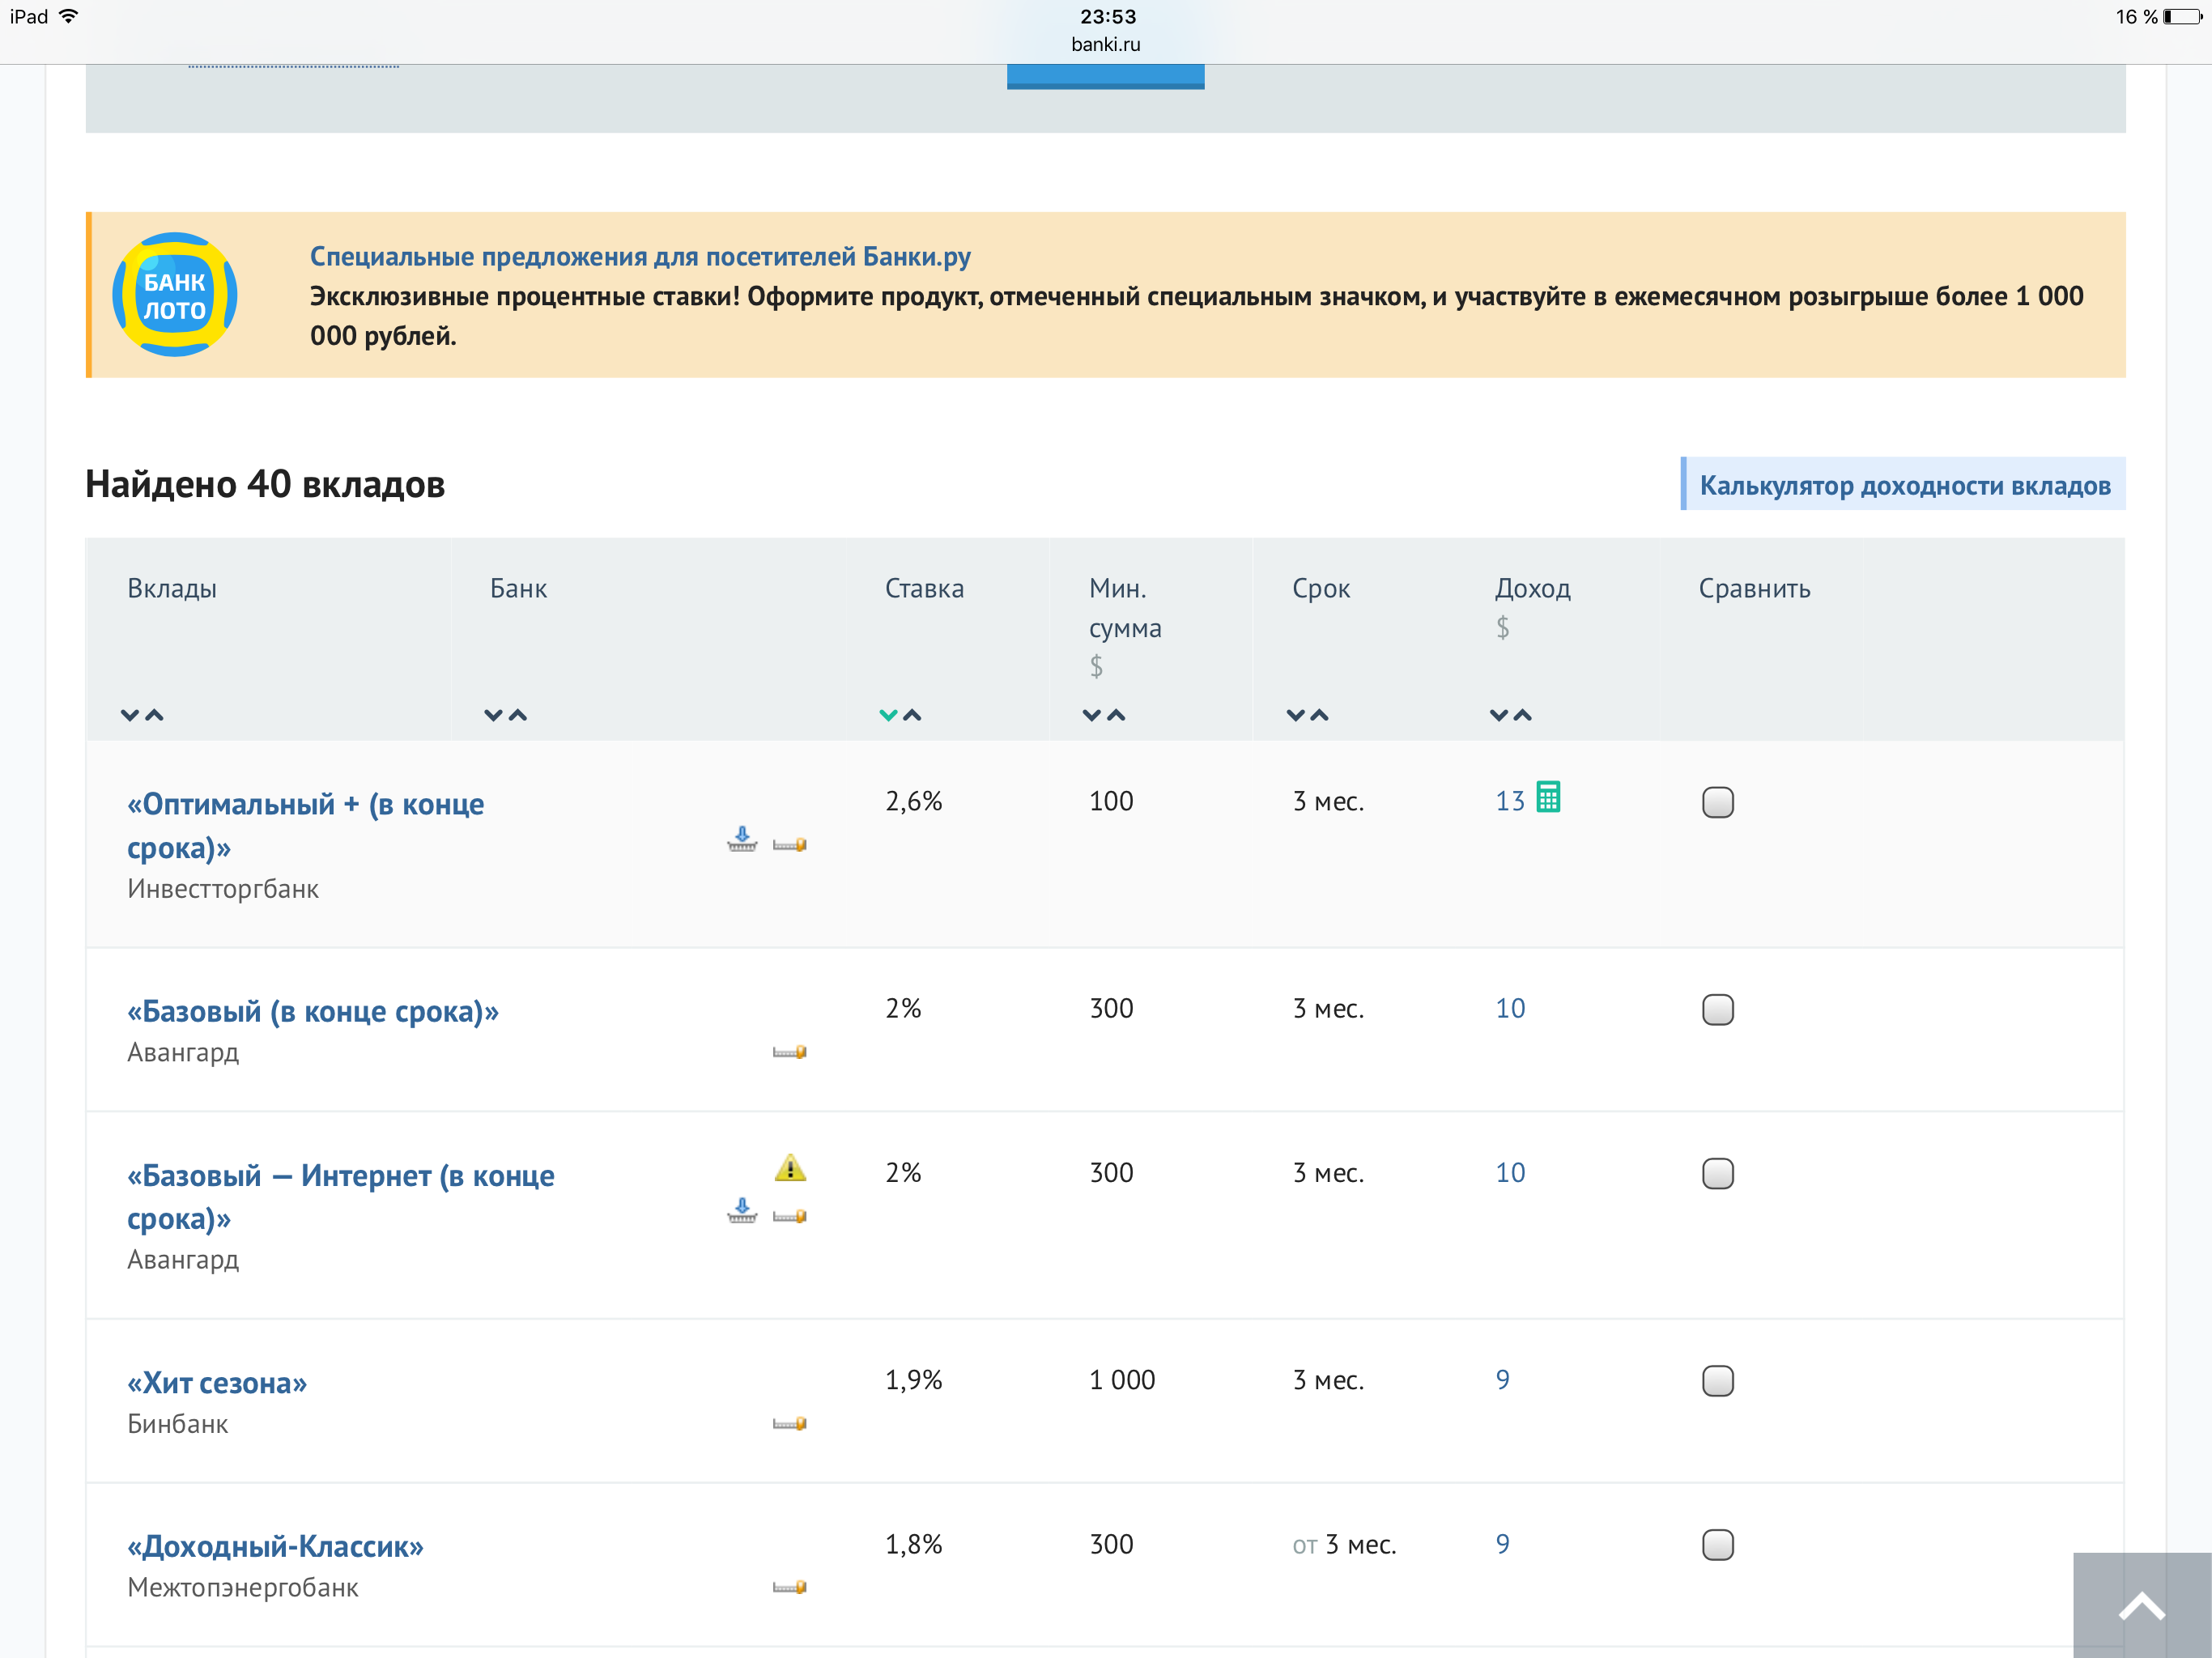Sort Срок column descending with down arrow
The width and height of the screenshot is (2212, 1658).
coord(1296,715)
